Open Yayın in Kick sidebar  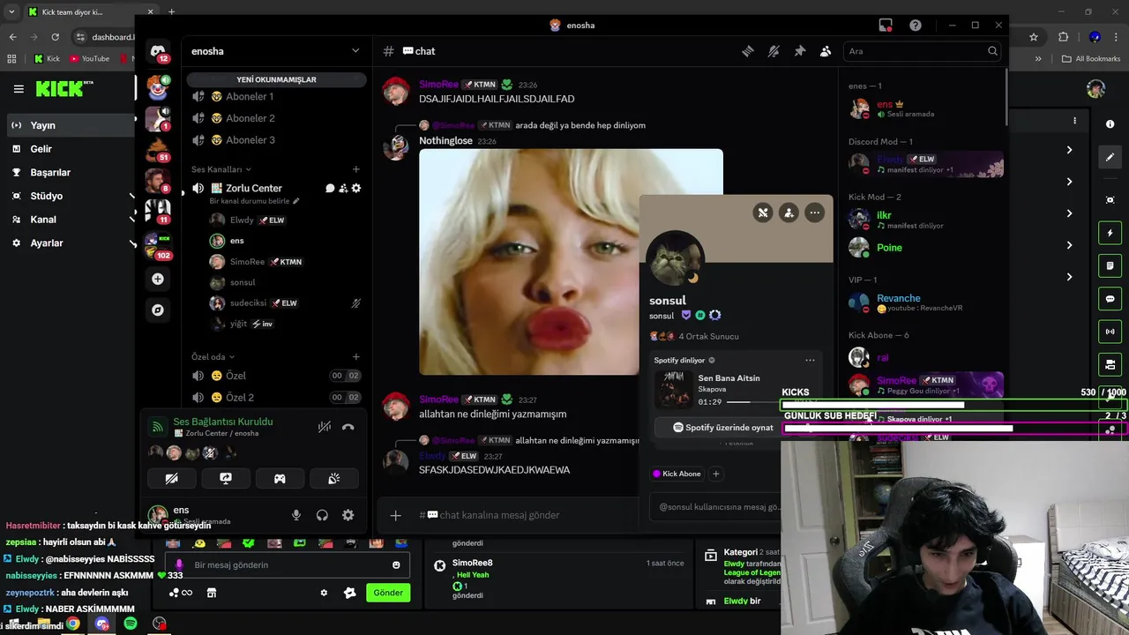[71, 125]
